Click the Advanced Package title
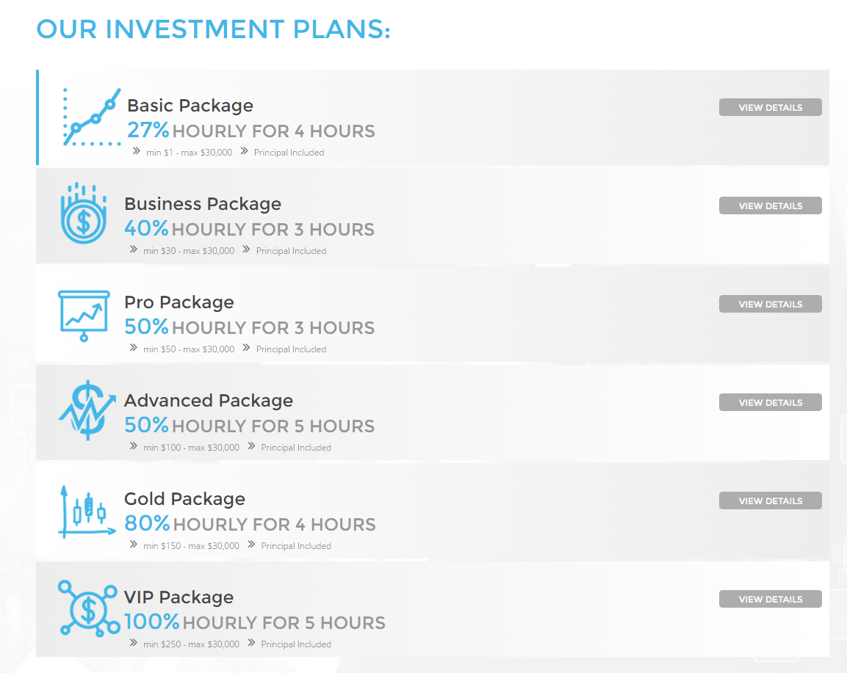 click(x=209, y=401)
